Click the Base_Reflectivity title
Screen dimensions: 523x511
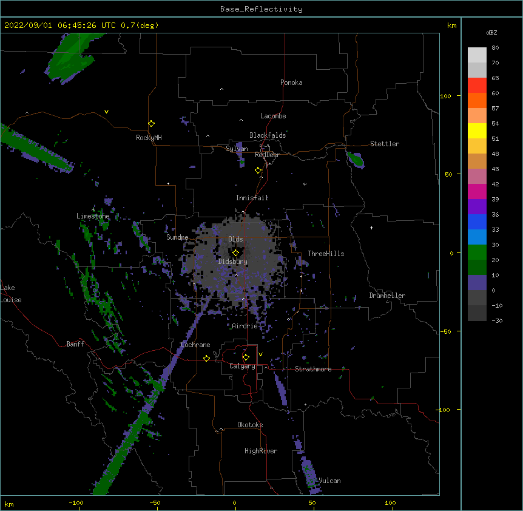(261, 9)
